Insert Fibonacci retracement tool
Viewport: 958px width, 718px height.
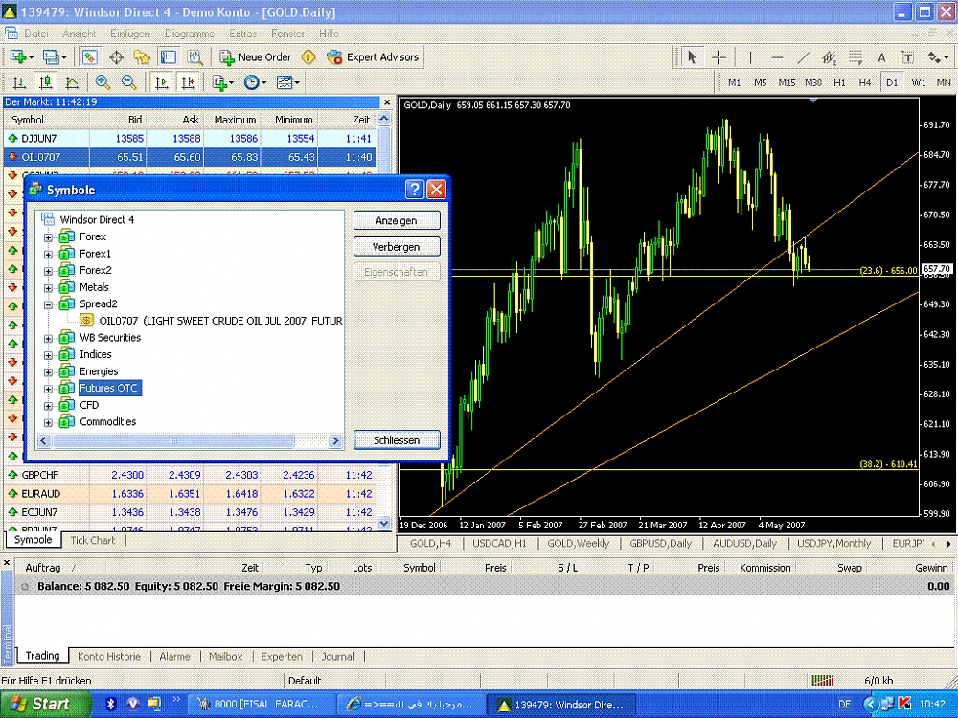pos(855,57)
